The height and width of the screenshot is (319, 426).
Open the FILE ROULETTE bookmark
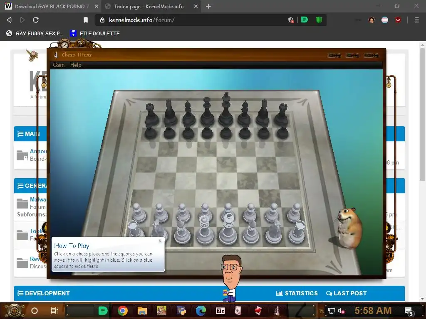[x=95, y=33]
